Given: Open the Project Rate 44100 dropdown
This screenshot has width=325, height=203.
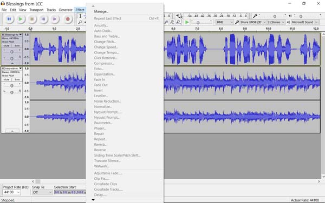Looking at the screenshot, I should tap(11, 192).
